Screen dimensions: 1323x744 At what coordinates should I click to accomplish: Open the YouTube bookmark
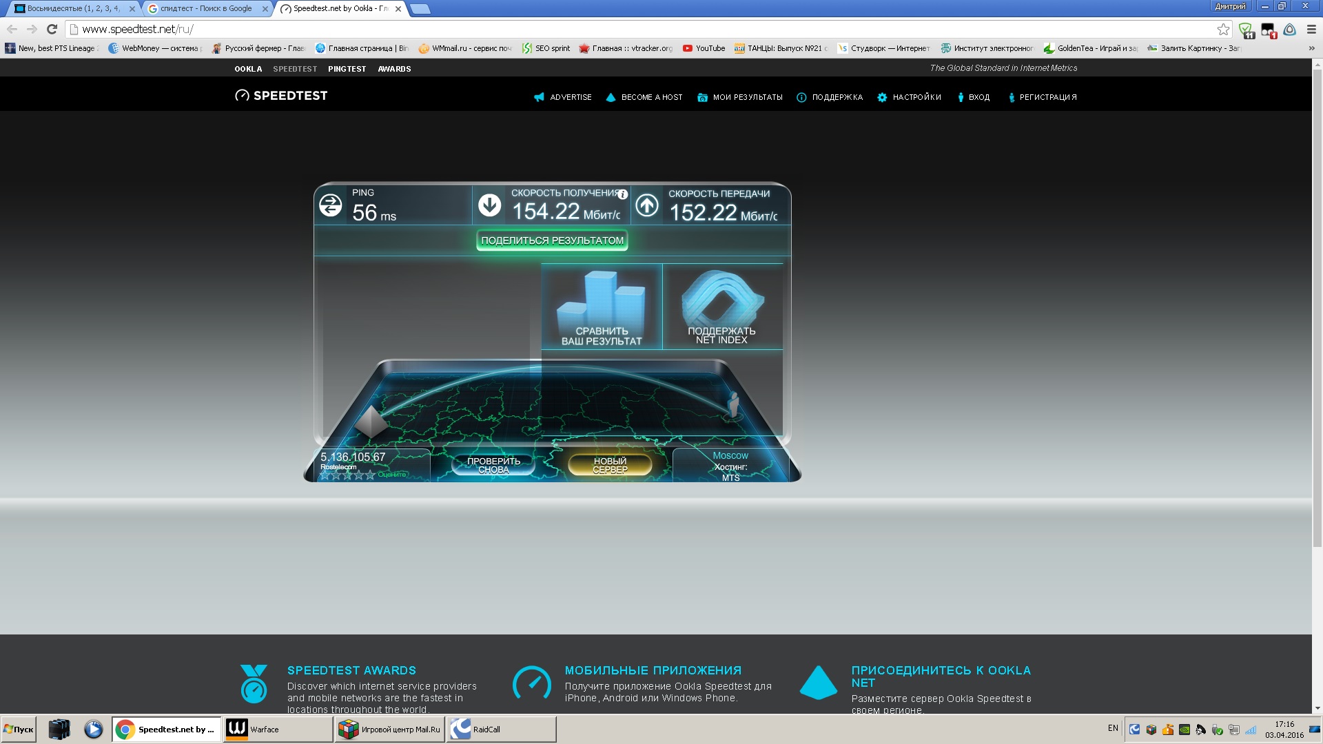point(704,48)
